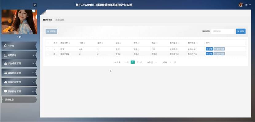Click 请假申请 for the 课程名称2 row
The width and height of the screenshot is (255, 122).
(x=219, y=54)
